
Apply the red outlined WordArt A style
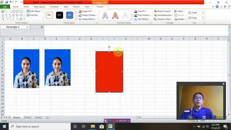(115, 15)
